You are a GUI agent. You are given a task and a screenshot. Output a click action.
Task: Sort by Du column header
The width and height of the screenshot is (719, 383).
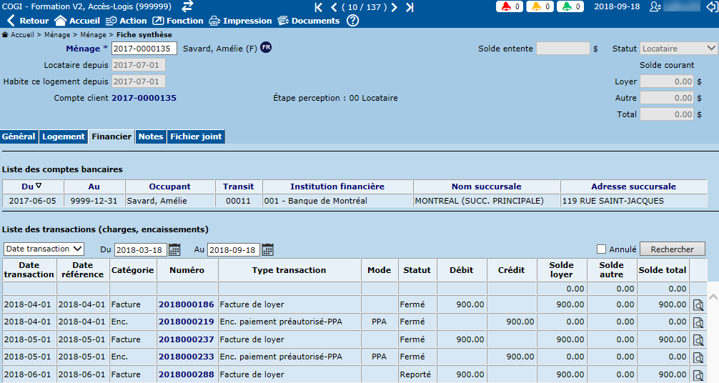[32, 186]
